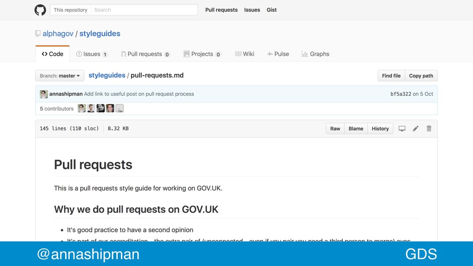Select the This repository search scope
The width and height of the screenshot is (473, 266).
point(71,10)
